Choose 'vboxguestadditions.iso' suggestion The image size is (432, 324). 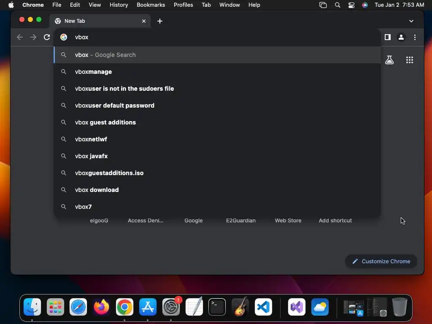217,173
